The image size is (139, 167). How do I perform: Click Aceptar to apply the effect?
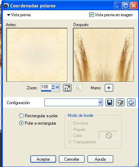43,159
